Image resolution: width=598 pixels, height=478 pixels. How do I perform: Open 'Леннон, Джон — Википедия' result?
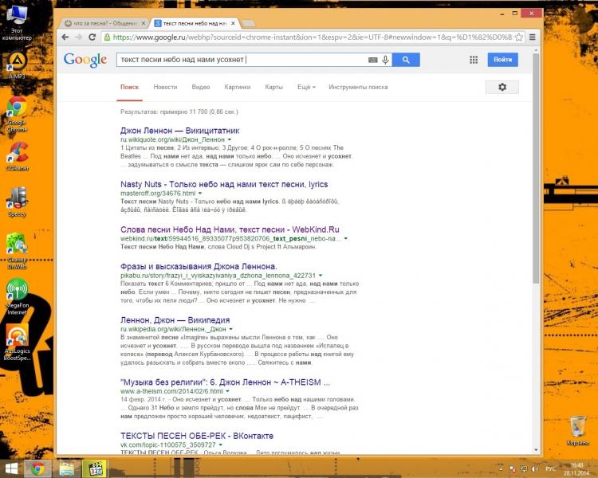point(175,320)
